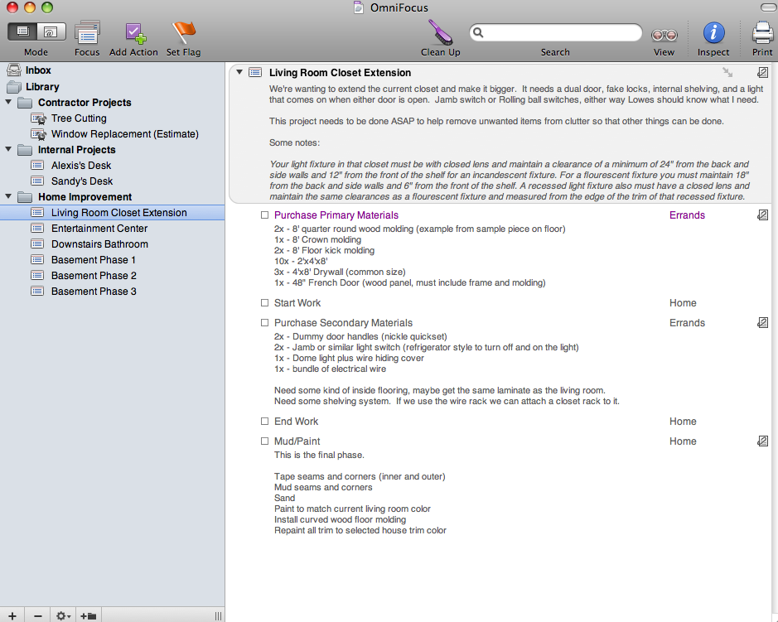Open the Basement Phase 2 project

pos(94,276)
